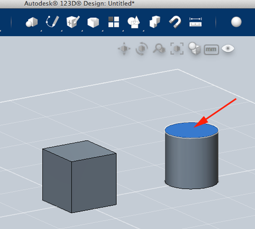
Task: Open the Construct tool
Action: (x=73, y=22)
